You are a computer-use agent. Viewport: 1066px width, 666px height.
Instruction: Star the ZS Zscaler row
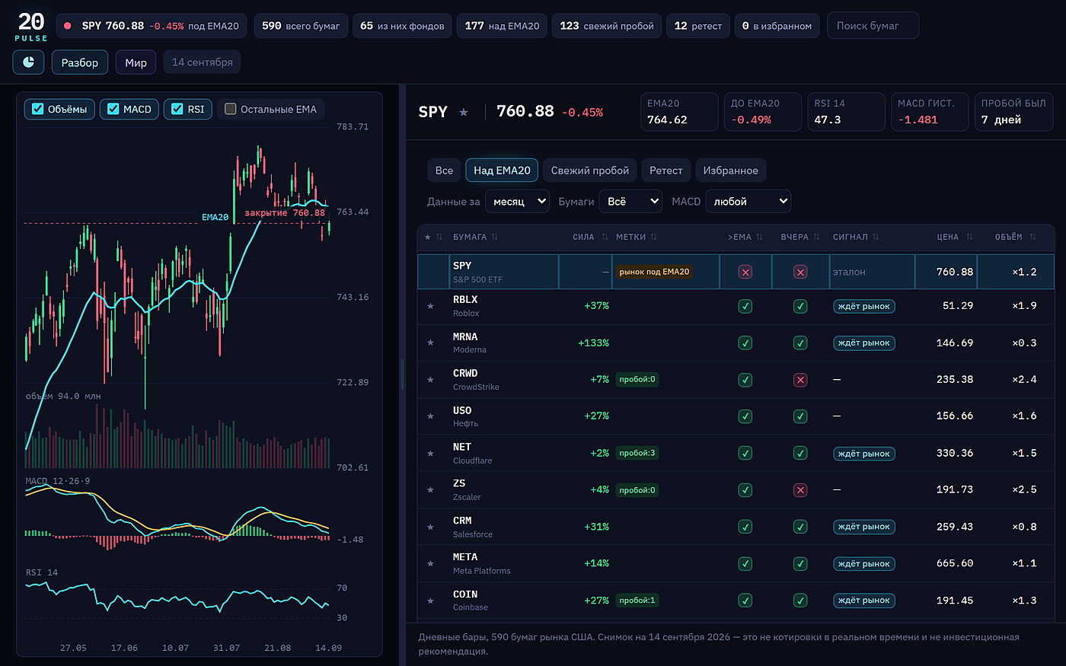(430, 490)
